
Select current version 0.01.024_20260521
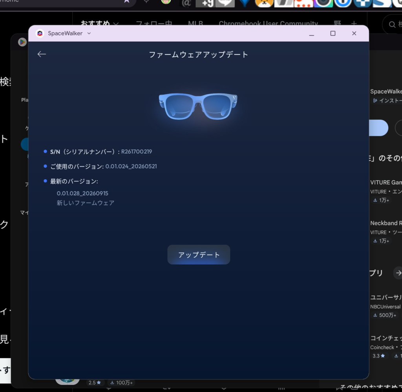click(x=131, y=166)
